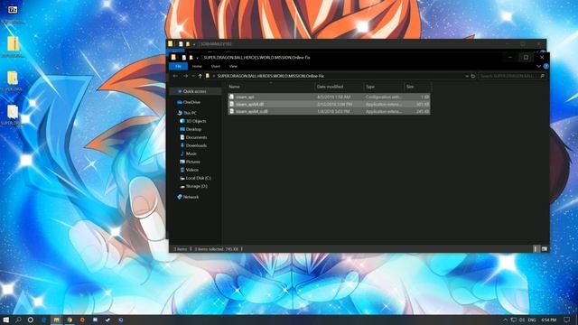The height and width of the screenshot is (325, 578).
Task: Open the address bar history dropdown
Action: pos(467,76)
